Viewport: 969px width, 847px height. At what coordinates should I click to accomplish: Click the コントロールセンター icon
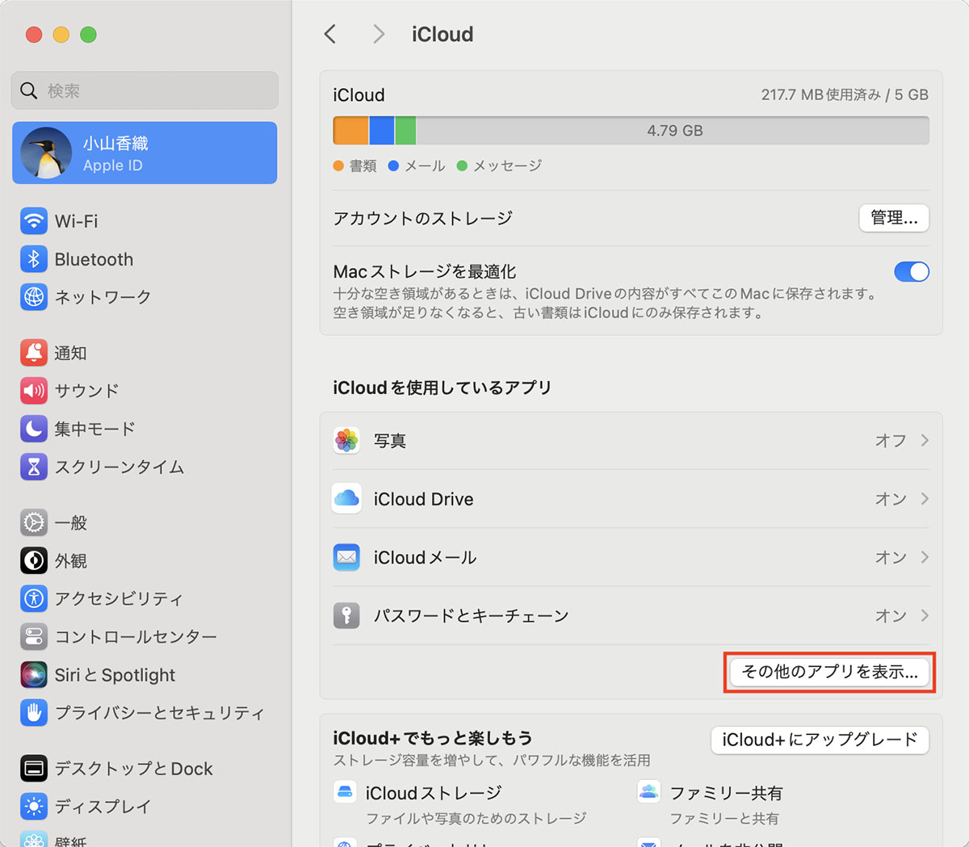tap(34, 636)
